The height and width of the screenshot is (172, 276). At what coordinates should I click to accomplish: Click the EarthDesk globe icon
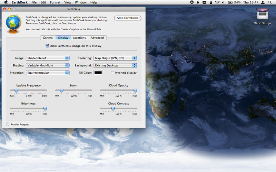(13, 24)
